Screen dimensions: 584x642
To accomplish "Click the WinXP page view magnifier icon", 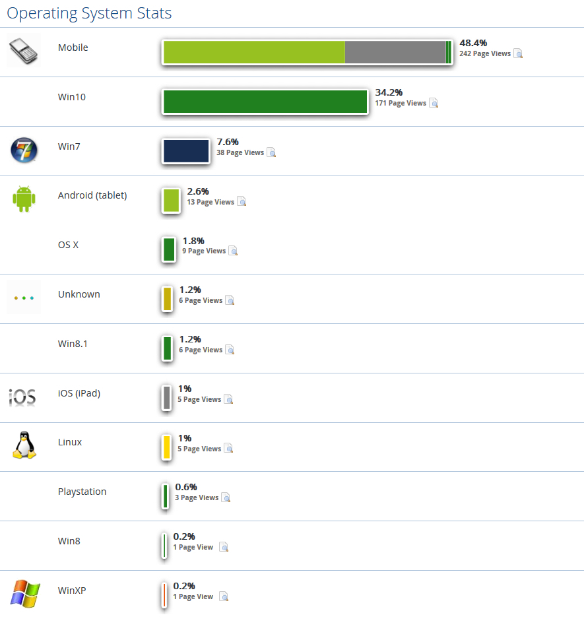I will [x=224, y=597].
